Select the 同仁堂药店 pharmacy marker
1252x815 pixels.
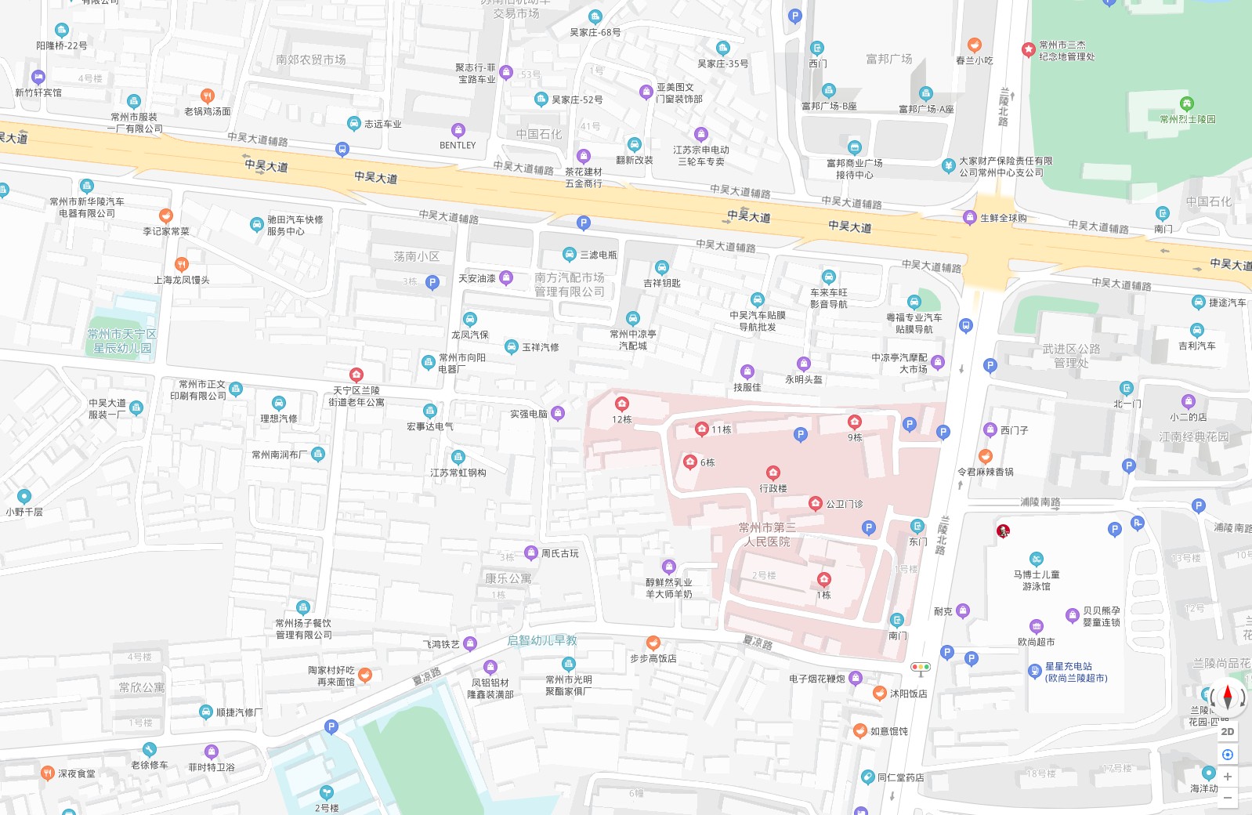click(867, 777)
